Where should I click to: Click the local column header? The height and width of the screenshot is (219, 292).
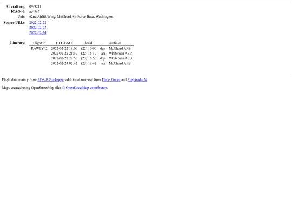point(89,43)
